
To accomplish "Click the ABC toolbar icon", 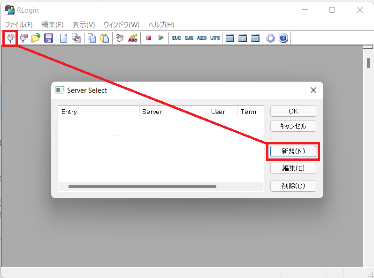I will (133, 38).
